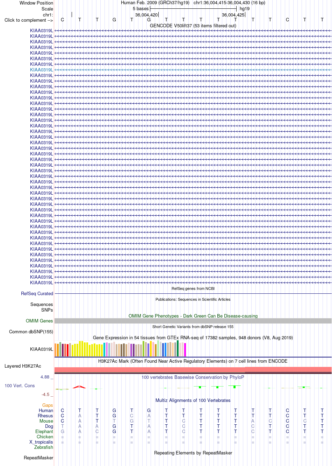332x466 pixels.
Task: Click the Dog alignment row label
Action: click(49, 426)
